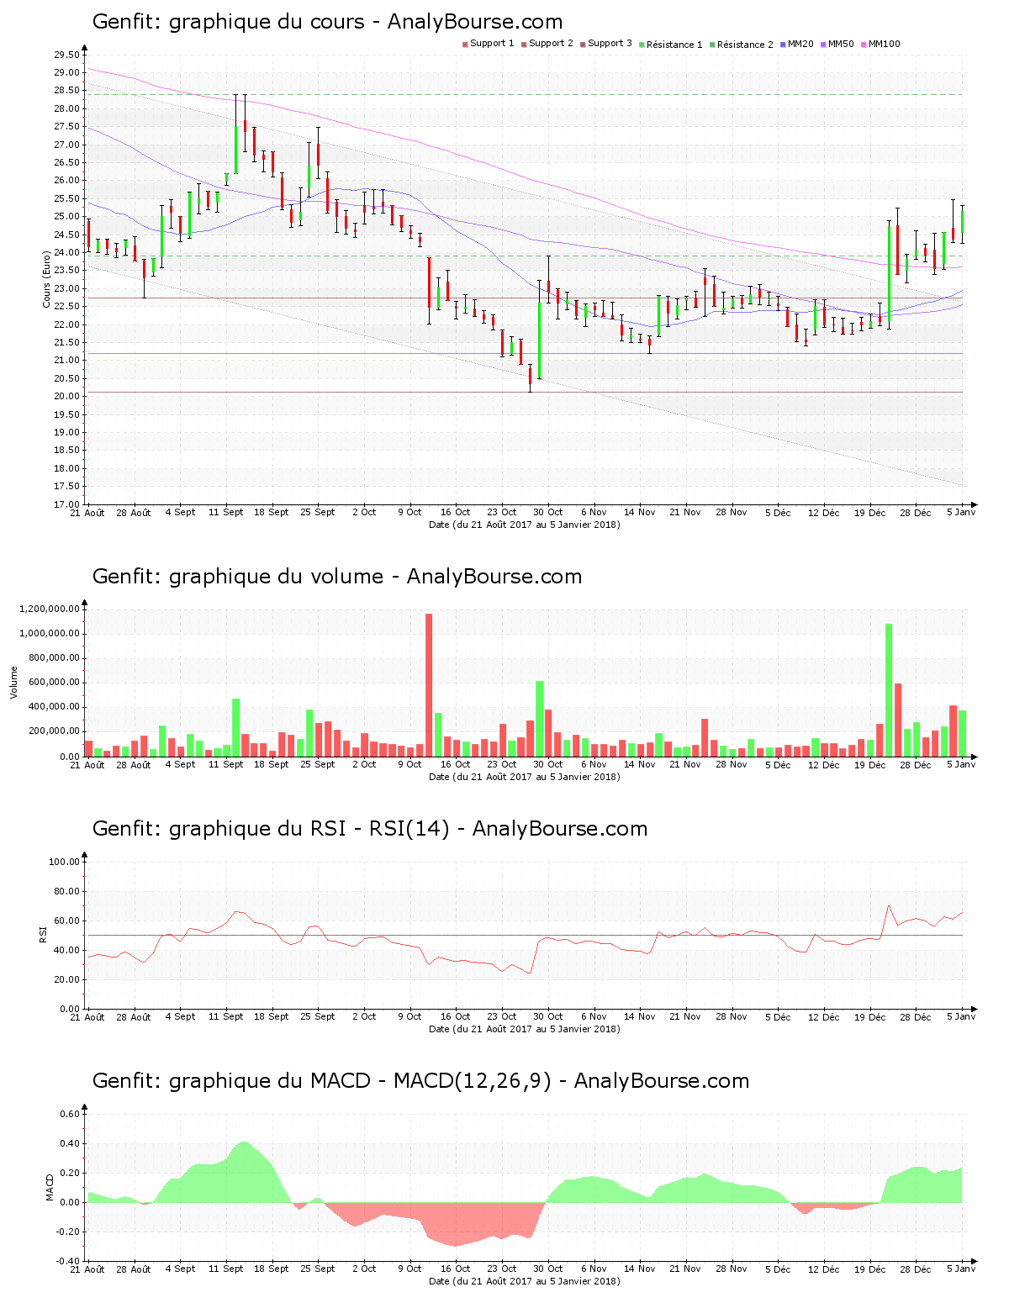This screenshot has width=1009, height=1303.
Task: Click '19 Déc' label on MACD chart axis
Action: pos(870,1269)
